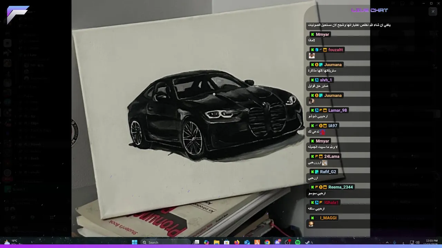Select the Rafif_G2 username in chat
The height and width of the screenshot is (248, 442).
tap(328, 172)
